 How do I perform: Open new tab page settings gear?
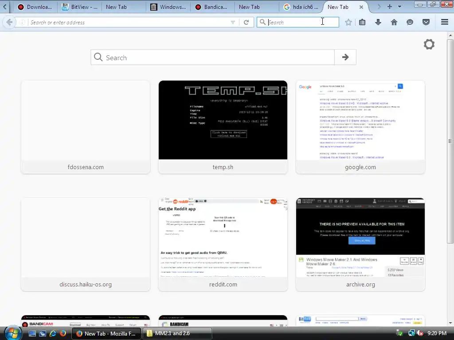(x=429, y=44)
